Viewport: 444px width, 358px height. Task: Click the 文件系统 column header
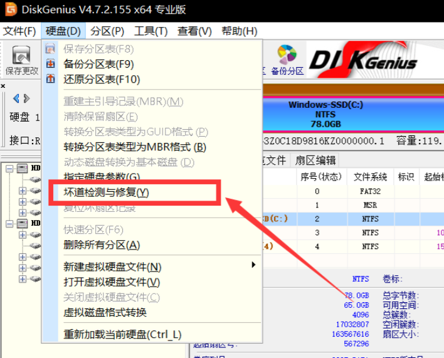(x=370, y=177)
